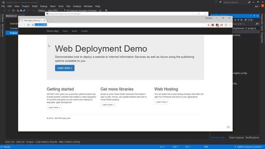265x149 pixels.
Task: Open the Test Explorer side tab
Action: pos(2,30)
